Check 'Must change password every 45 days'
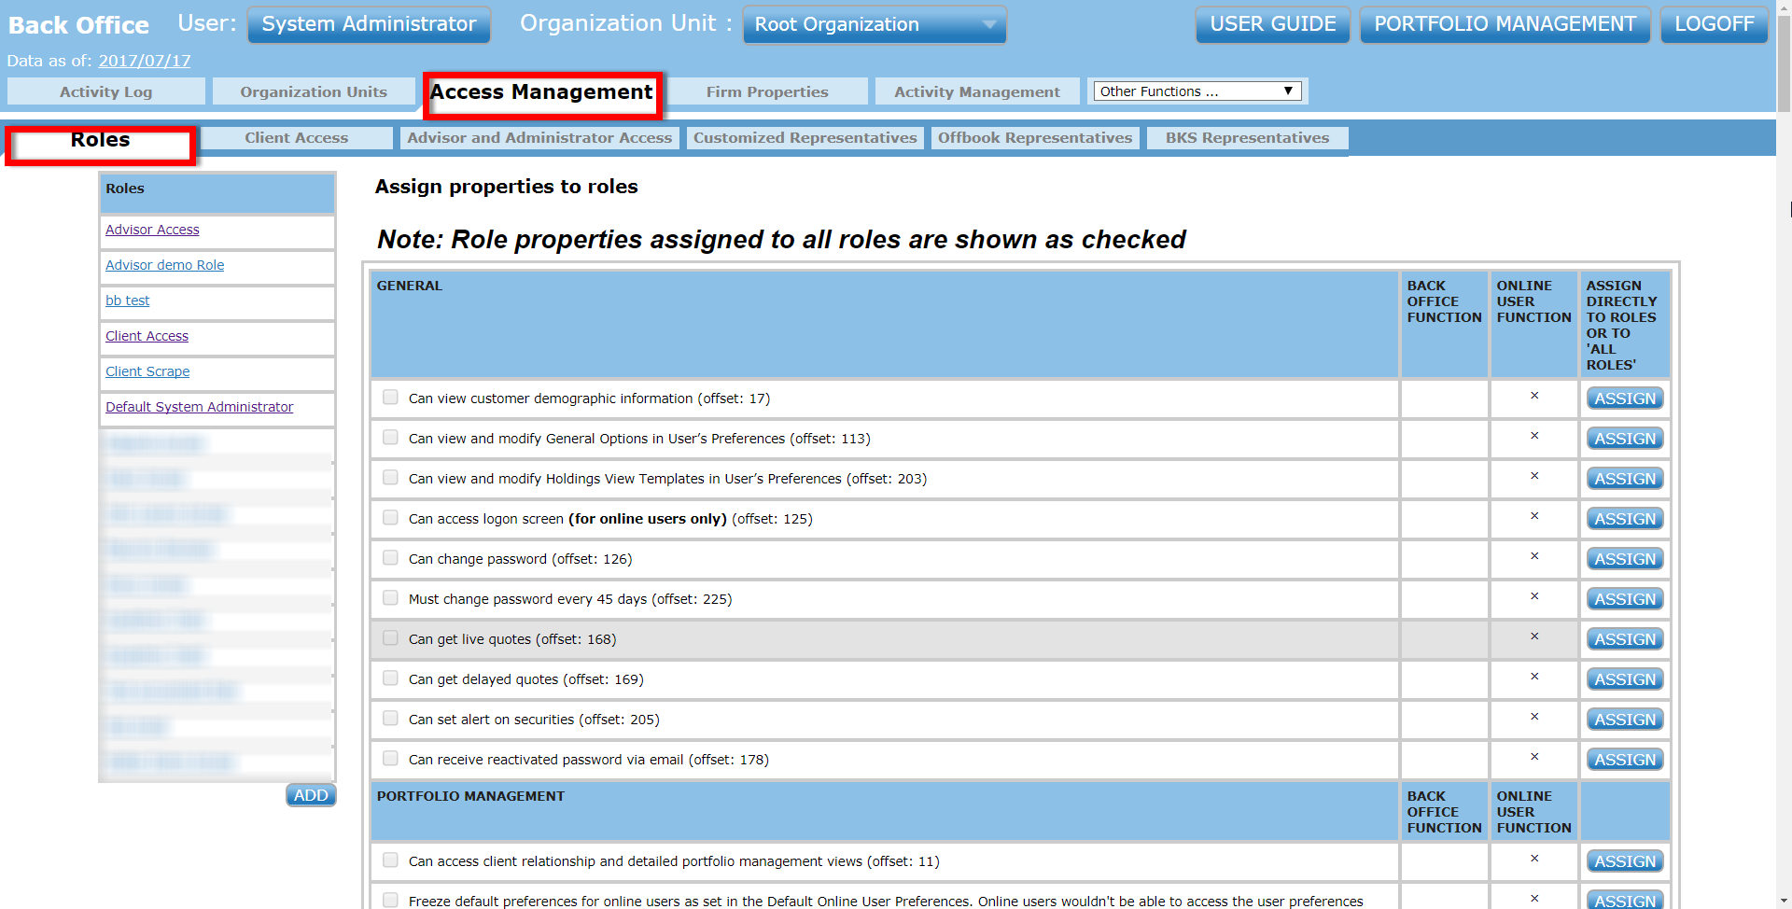Screen dimensions: 1792x909 coord(389,597)
